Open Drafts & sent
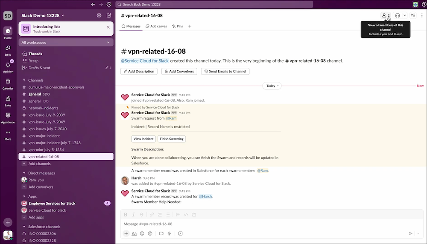 (x=66, y=68)
